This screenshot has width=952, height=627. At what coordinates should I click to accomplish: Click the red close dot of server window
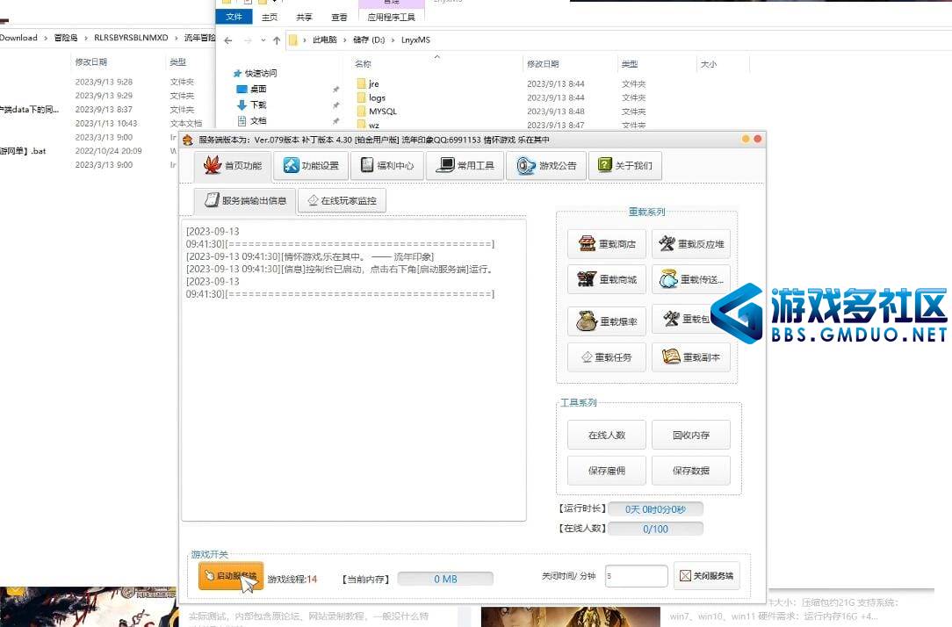(758, 139)
